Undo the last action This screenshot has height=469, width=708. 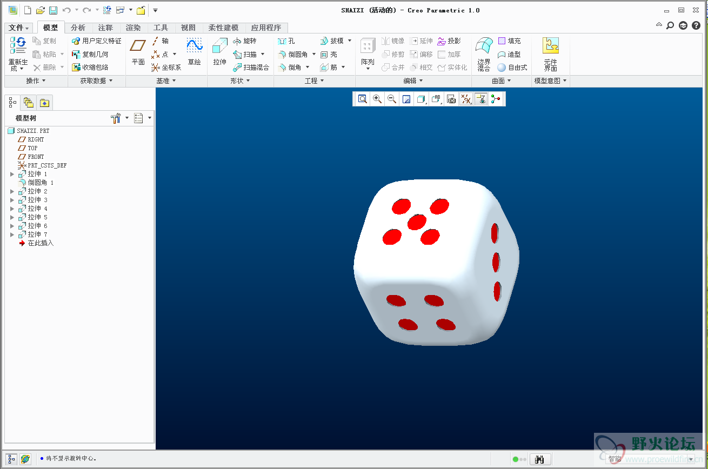tap(66, 10)
